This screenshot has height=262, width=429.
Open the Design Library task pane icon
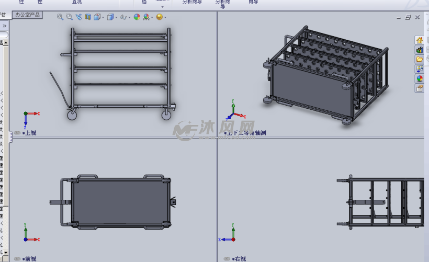(x=420, y=50)
